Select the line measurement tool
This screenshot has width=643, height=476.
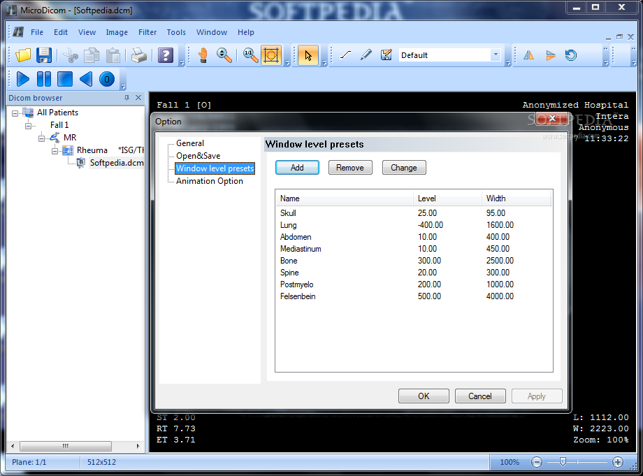point(346,55)
